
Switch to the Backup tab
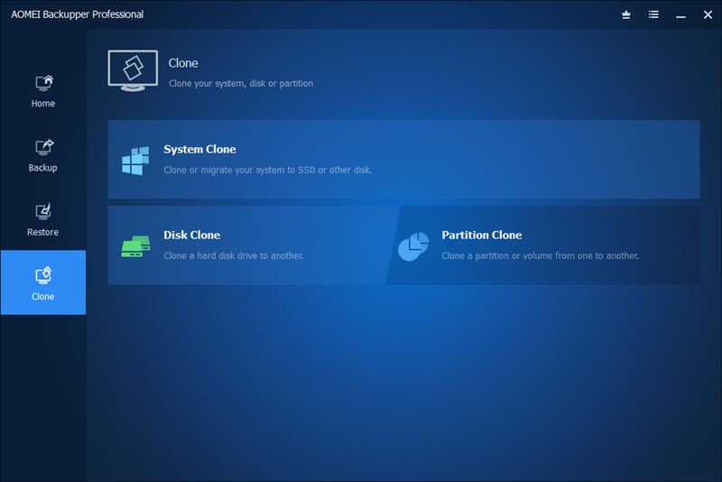[43, 155]
